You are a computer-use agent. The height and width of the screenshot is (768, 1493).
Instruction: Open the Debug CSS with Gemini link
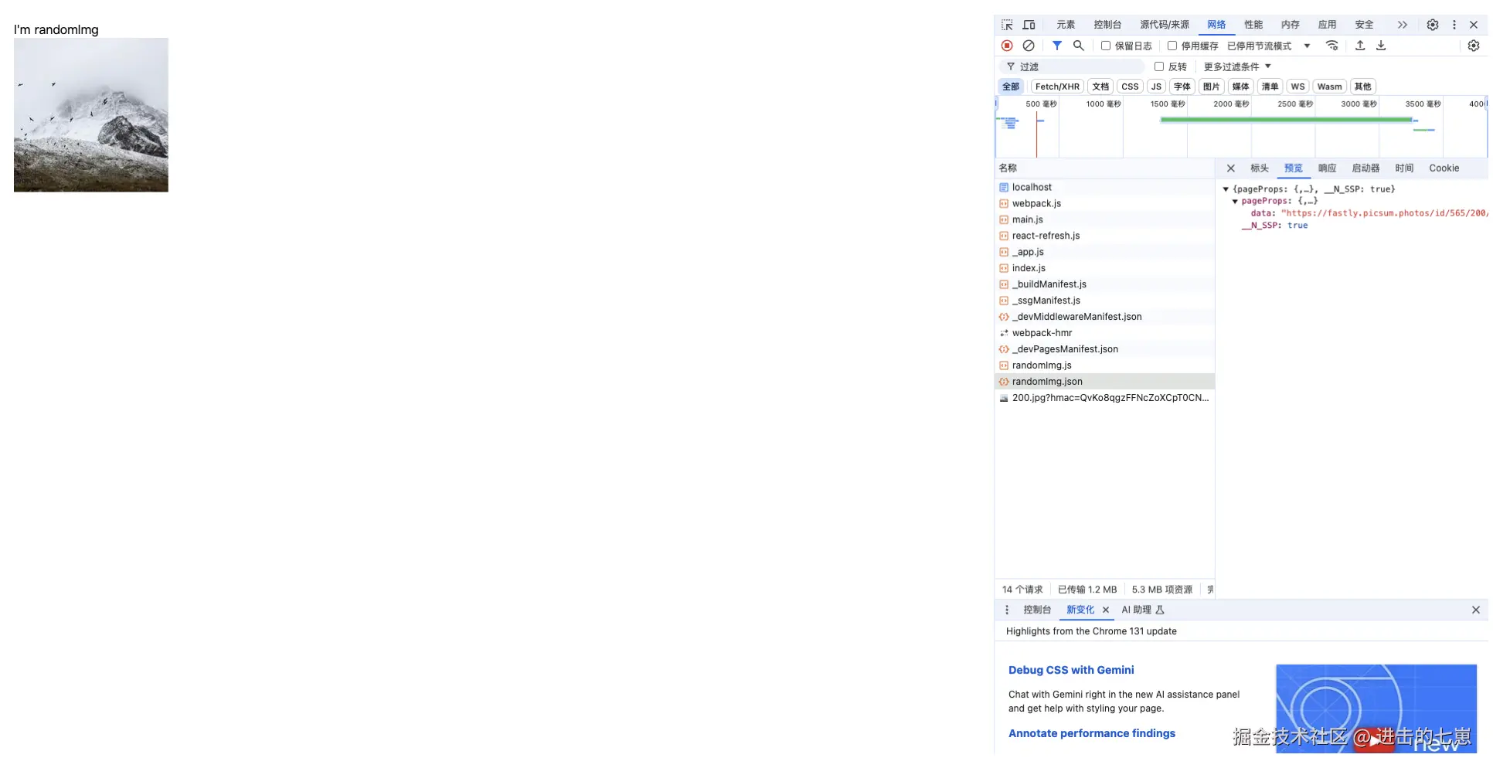pyautogui.click(x=1071, y=670)
